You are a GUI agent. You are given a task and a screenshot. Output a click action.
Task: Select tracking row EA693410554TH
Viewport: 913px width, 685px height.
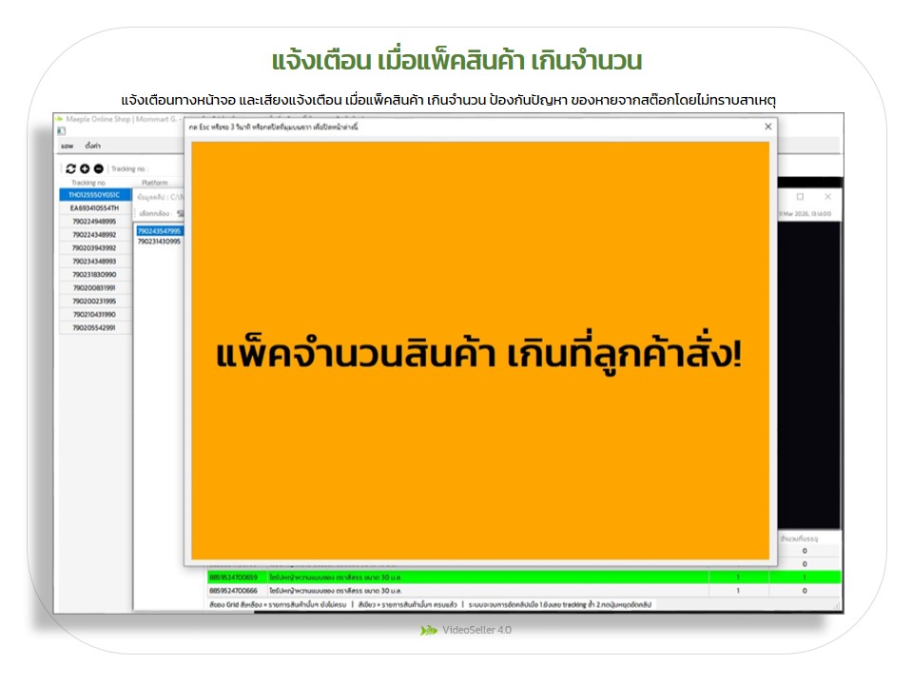pyautogui.click(x=94, y=207)
